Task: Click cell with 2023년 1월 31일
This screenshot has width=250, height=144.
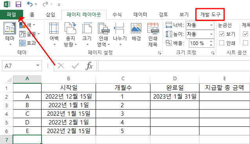Action: tap(175, 97)
